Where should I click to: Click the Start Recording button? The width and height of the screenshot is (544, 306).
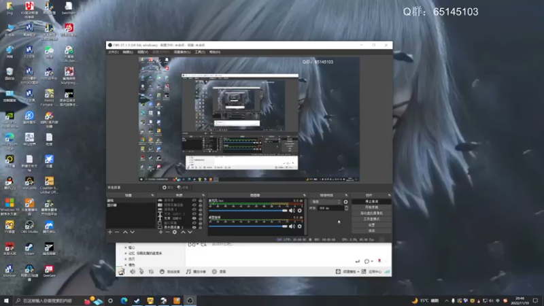point(371,207)
